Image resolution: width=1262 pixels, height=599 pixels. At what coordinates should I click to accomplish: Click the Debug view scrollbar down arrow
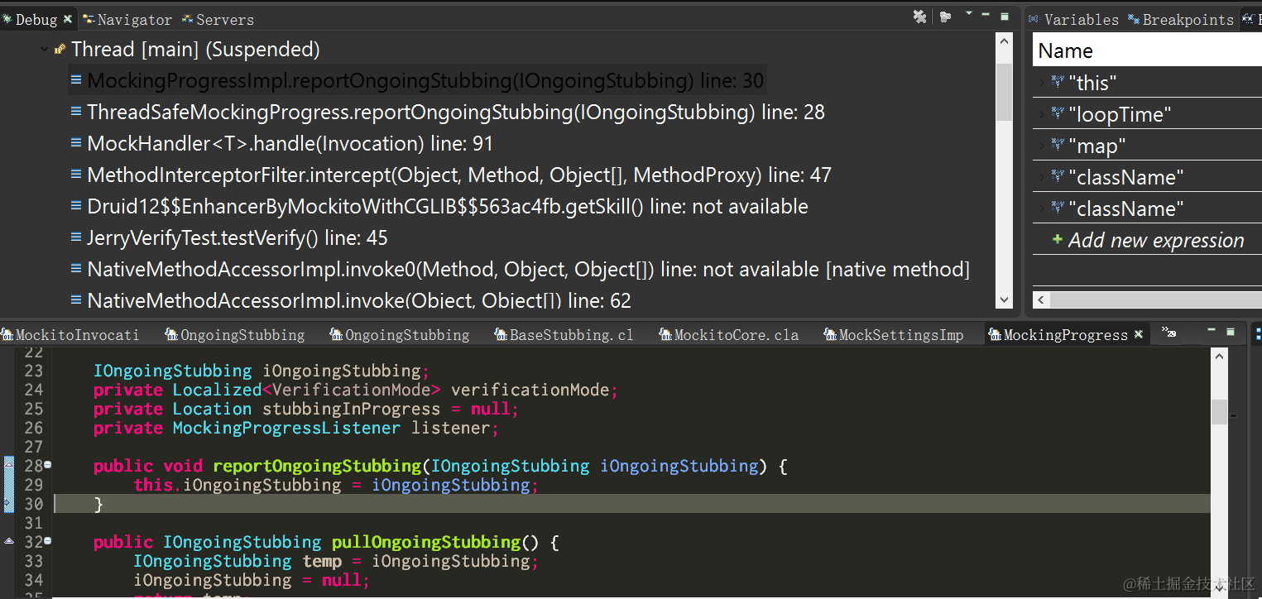pos(1005,300)
